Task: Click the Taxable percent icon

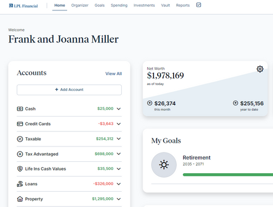Action: (20, 139)
